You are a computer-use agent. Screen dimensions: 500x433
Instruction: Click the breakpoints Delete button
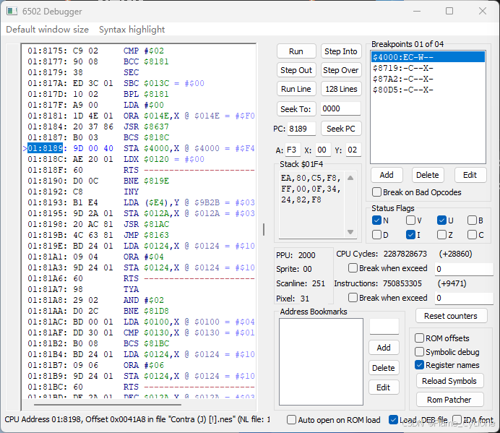(428, 175)
